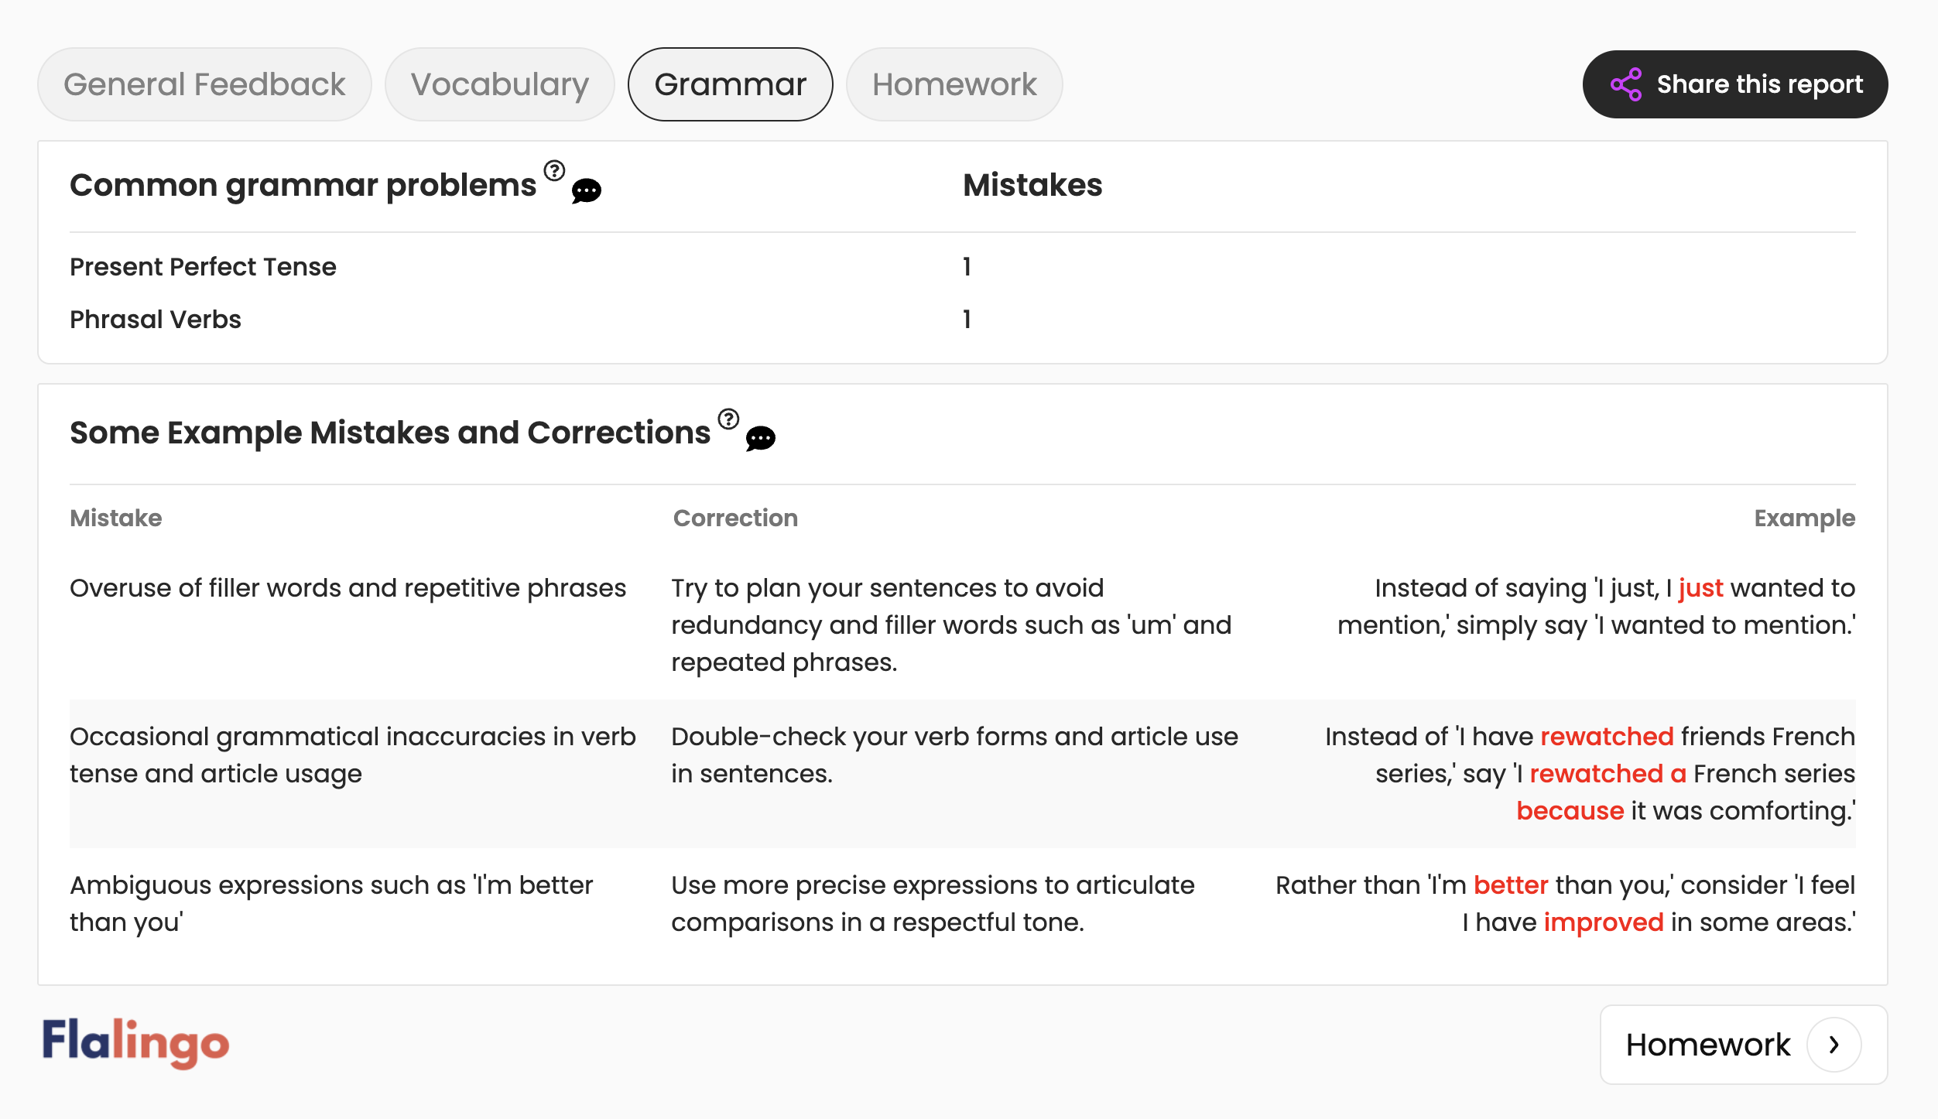Image resolution: width=1938 pixels, height=1119 pixels.
Task: Share this report
Action: click(x=1735, y=84)
